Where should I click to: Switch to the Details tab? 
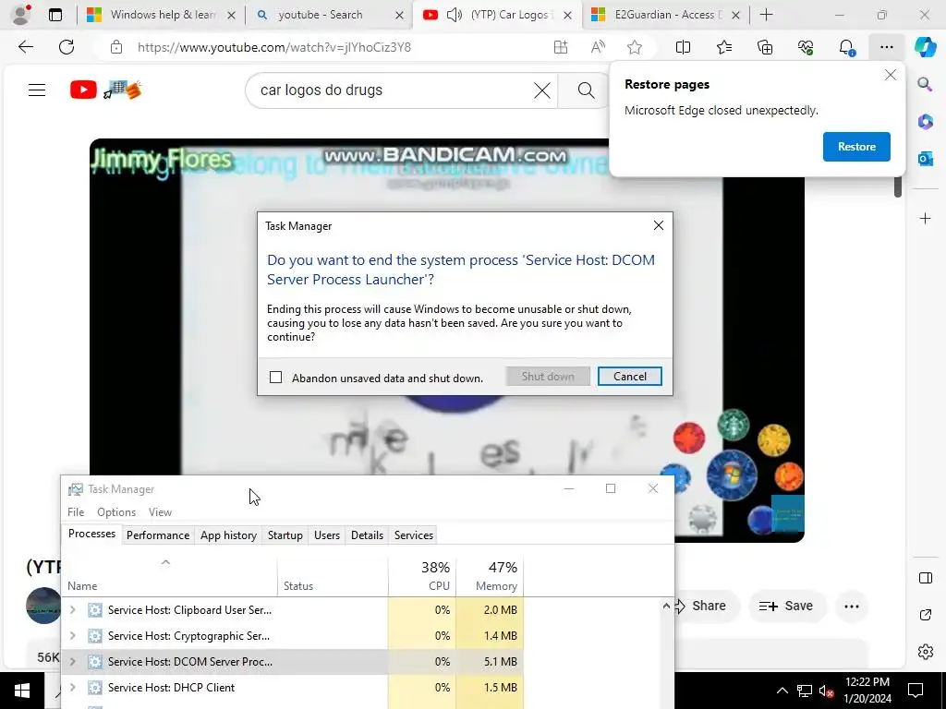368,535
